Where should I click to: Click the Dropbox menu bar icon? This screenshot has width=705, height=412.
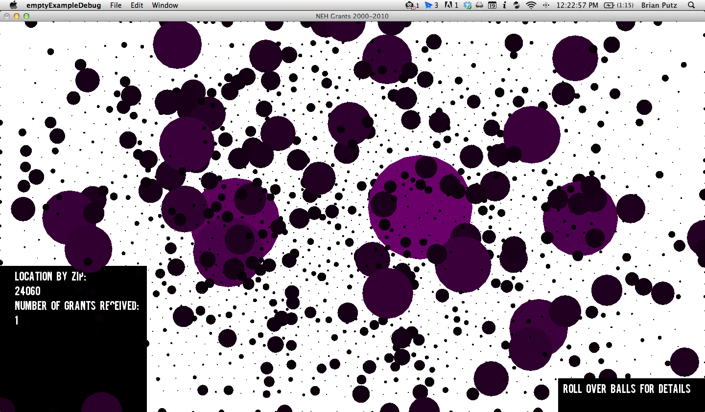pyautogui.click(x=468, y=5)
